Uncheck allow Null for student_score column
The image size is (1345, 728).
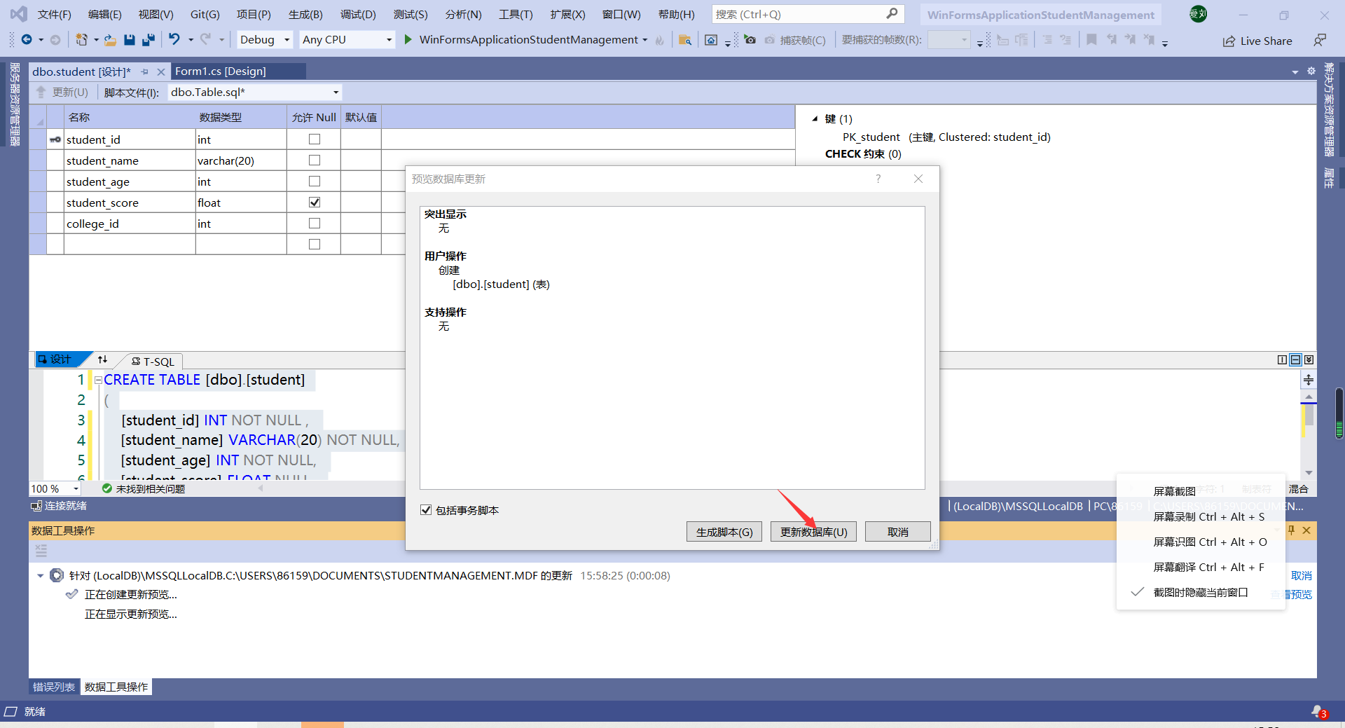pos(314,202)
